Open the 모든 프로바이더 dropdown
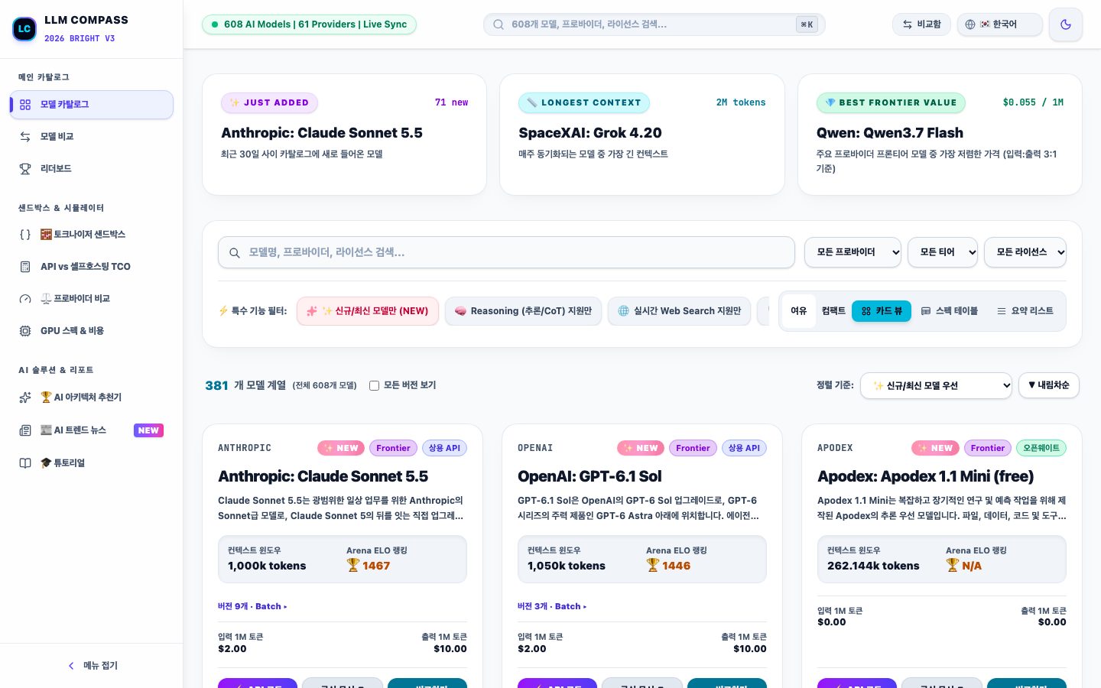The height and width of the screenshot is (688, 1101). pyautogui.click(x=853, y=252)
